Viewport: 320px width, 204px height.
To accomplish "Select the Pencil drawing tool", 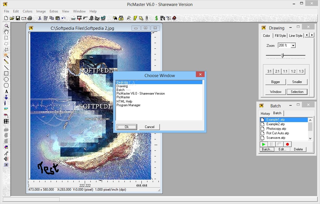I will coord(6,61).
